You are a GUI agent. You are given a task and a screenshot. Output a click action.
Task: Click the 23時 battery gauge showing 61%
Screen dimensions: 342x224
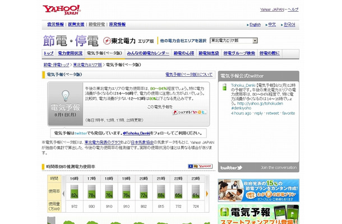pyautogui.click(x=196, y=192)
